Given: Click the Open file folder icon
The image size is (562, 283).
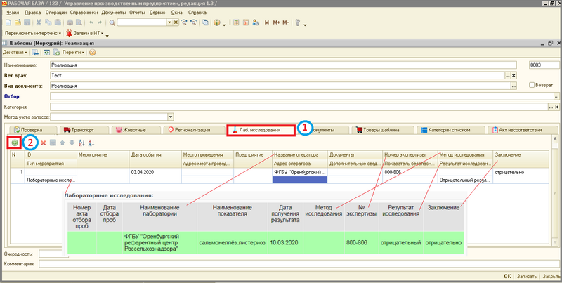Looking at the screenshot, I should coord(18,22).
